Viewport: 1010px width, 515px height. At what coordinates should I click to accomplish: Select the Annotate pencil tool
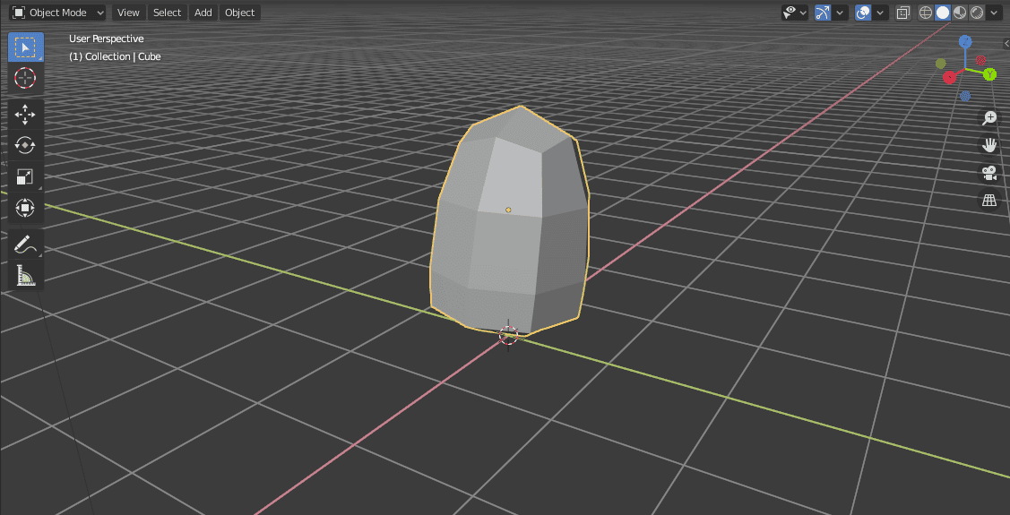tap(25, 245)
